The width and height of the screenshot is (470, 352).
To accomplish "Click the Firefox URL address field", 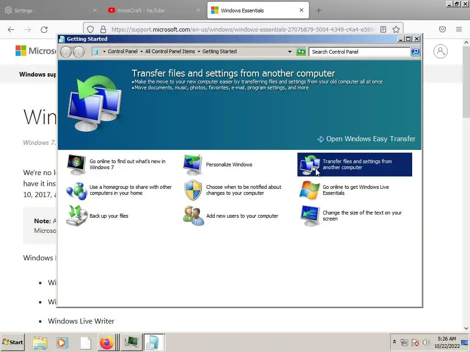I will pyautogui.click(x=243, y=29).
